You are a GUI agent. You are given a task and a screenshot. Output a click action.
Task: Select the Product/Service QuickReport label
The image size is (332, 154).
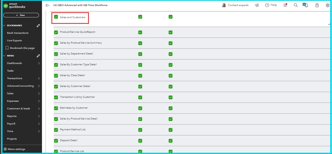(78, 32)
